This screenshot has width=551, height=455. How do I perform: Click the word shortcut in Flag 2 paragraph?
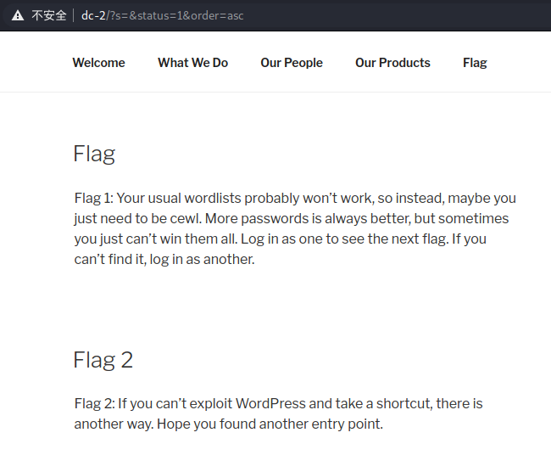click(x=404, y=403)
